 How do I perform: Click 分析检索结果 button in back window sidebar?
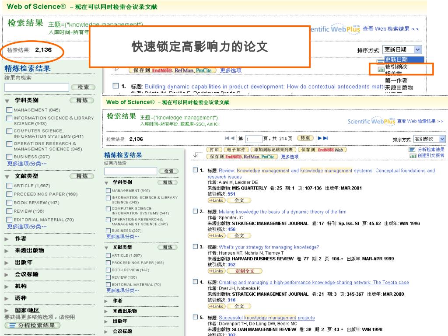(x=32, y=325)
